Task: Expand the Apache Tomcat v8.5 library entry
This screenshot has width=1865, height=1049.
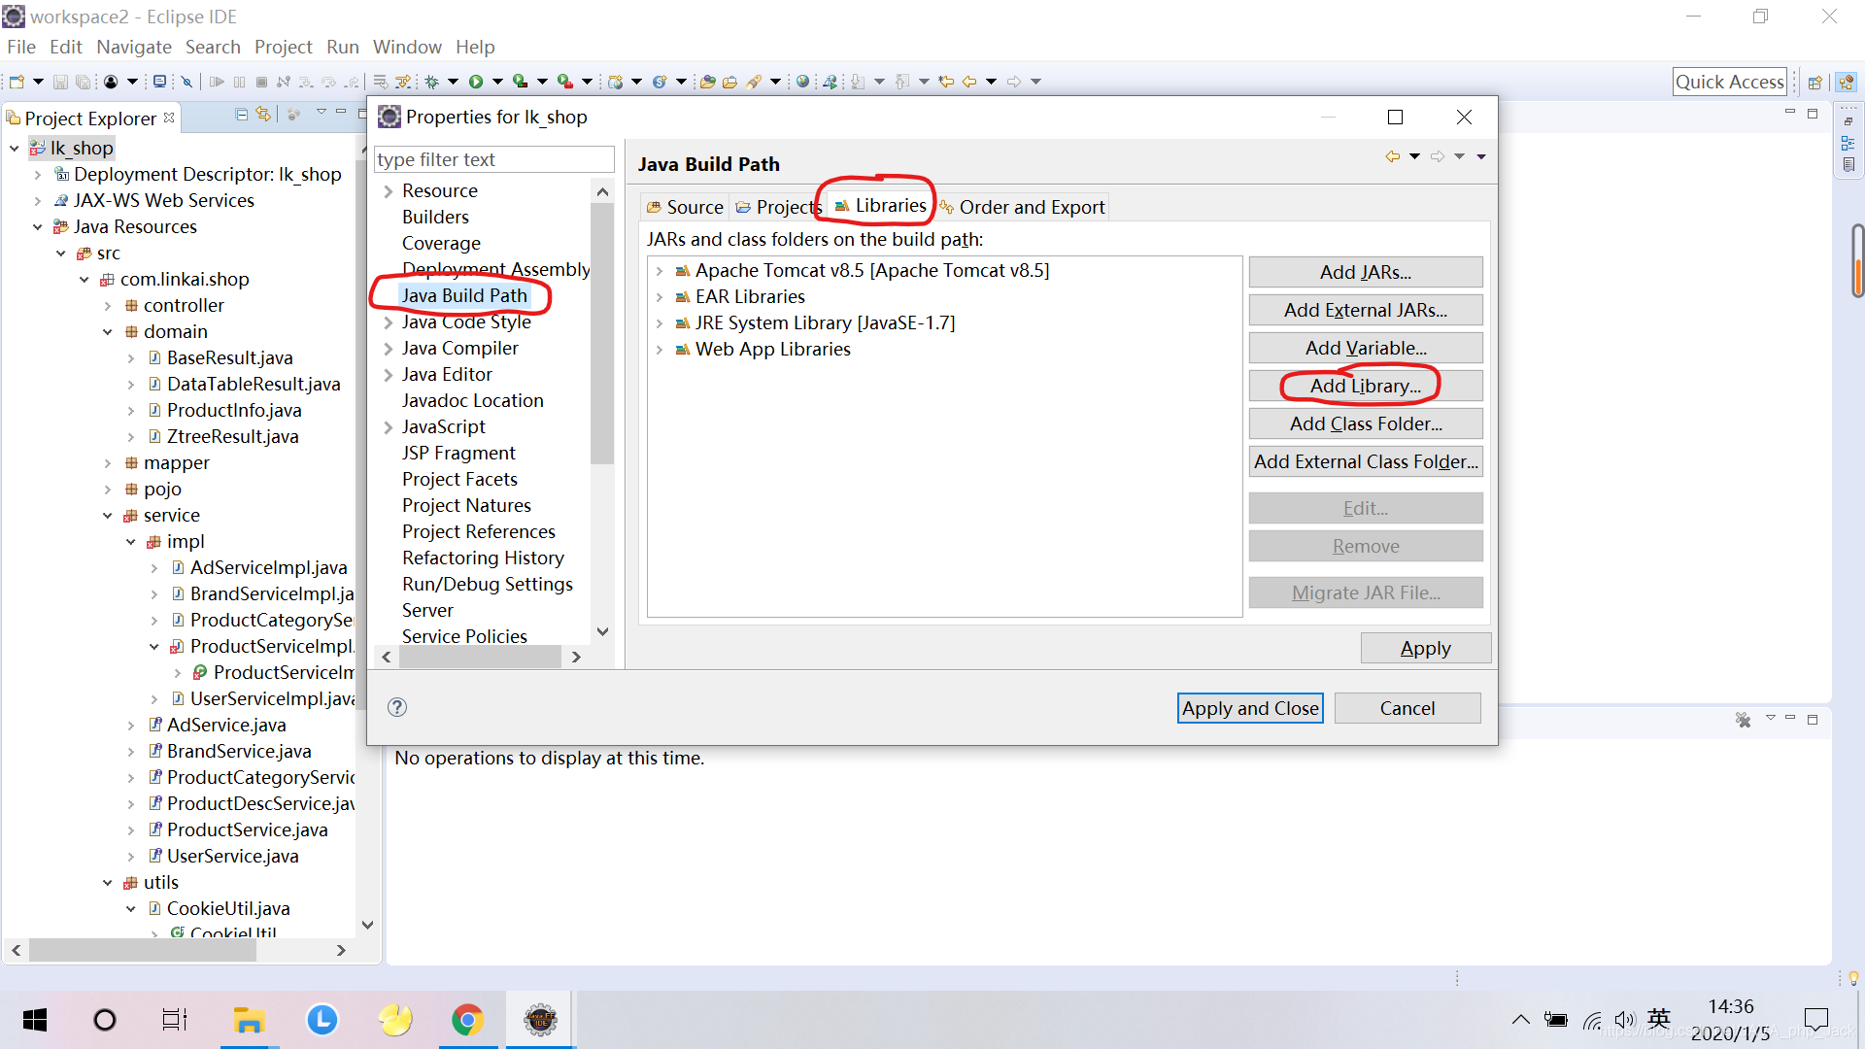Action: [660, 271]
